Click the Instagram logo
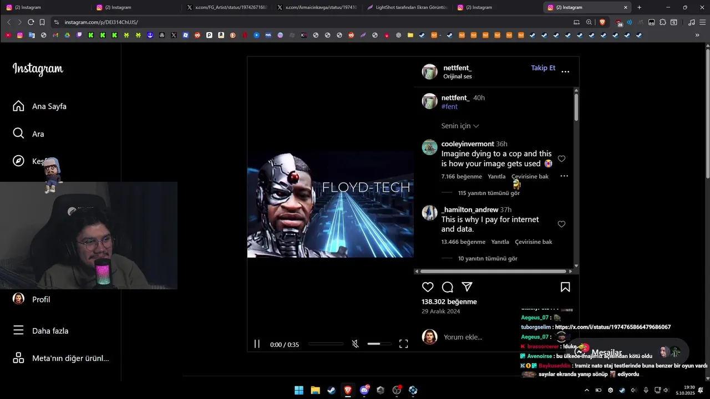Screen dimensions: 710x399 coord(38,69)
